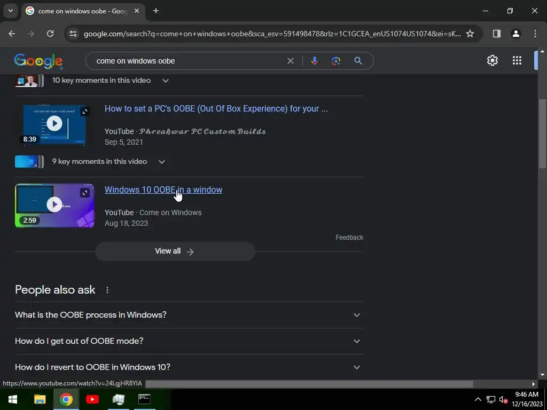Click the 'Come on Windows' channel text
The width and height of the screenshot is (547, 410).
[x=170, y=212]
